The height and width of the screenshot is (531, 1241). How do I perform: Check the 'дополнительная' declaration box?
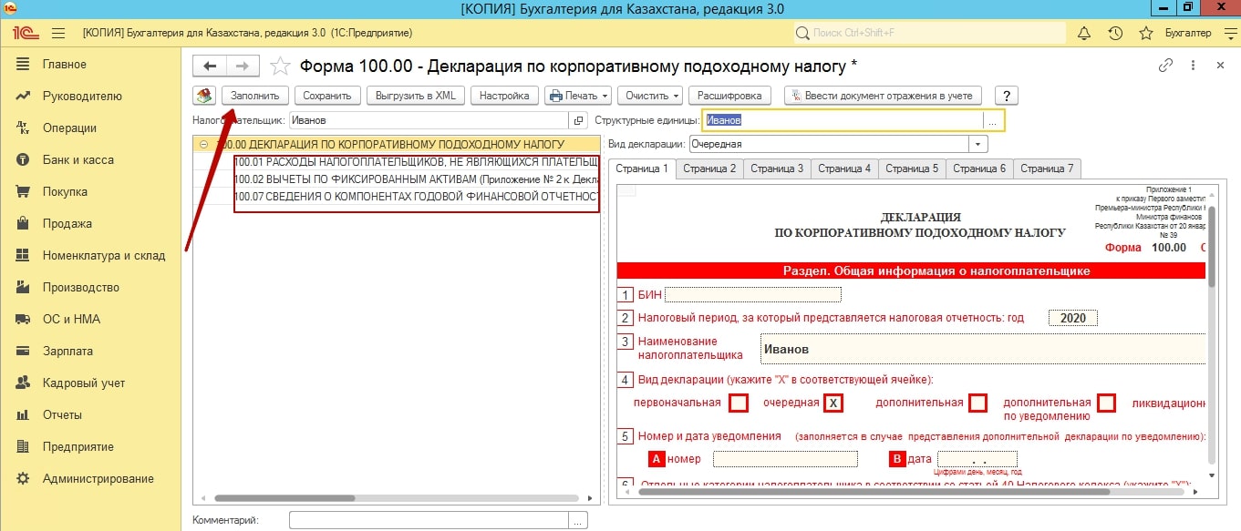point(978,403)
